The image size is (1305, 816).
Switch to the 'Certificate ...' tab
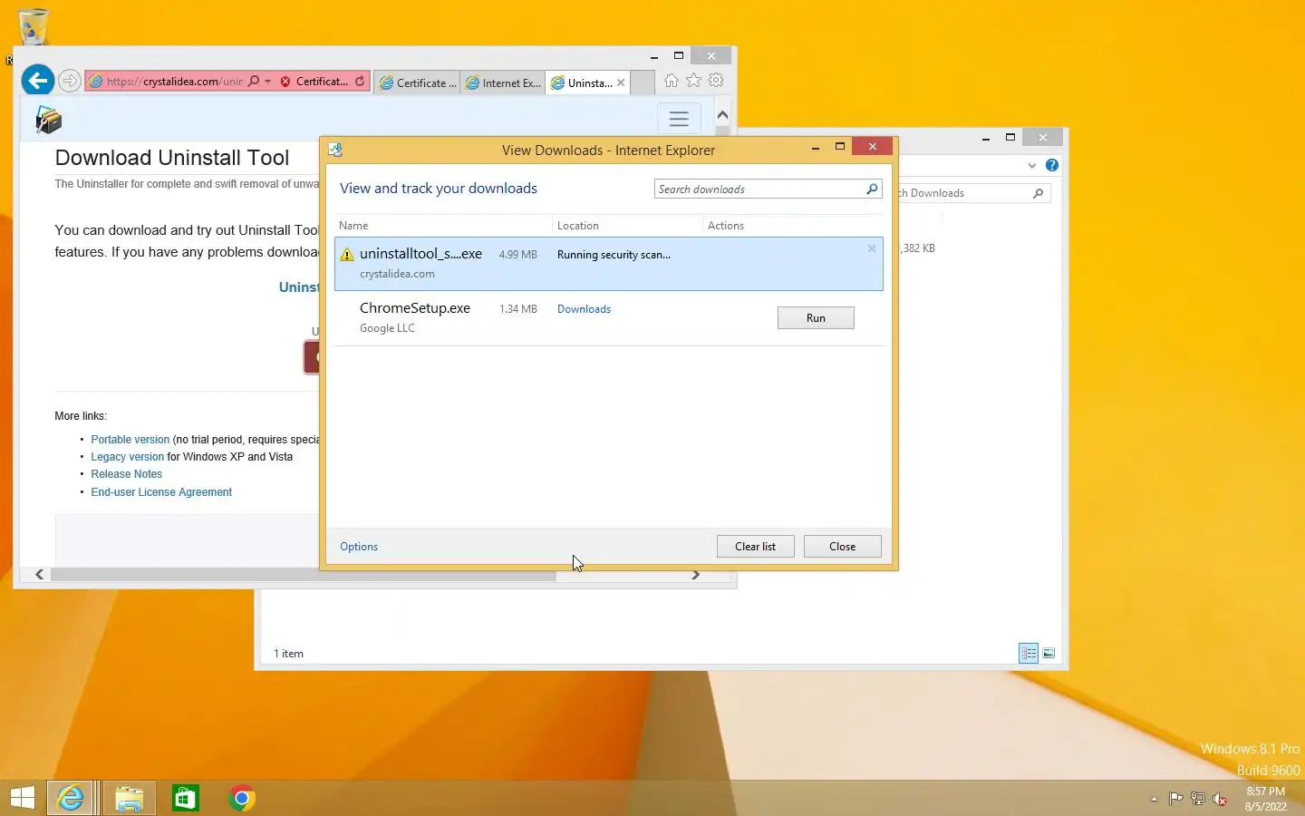418,83
